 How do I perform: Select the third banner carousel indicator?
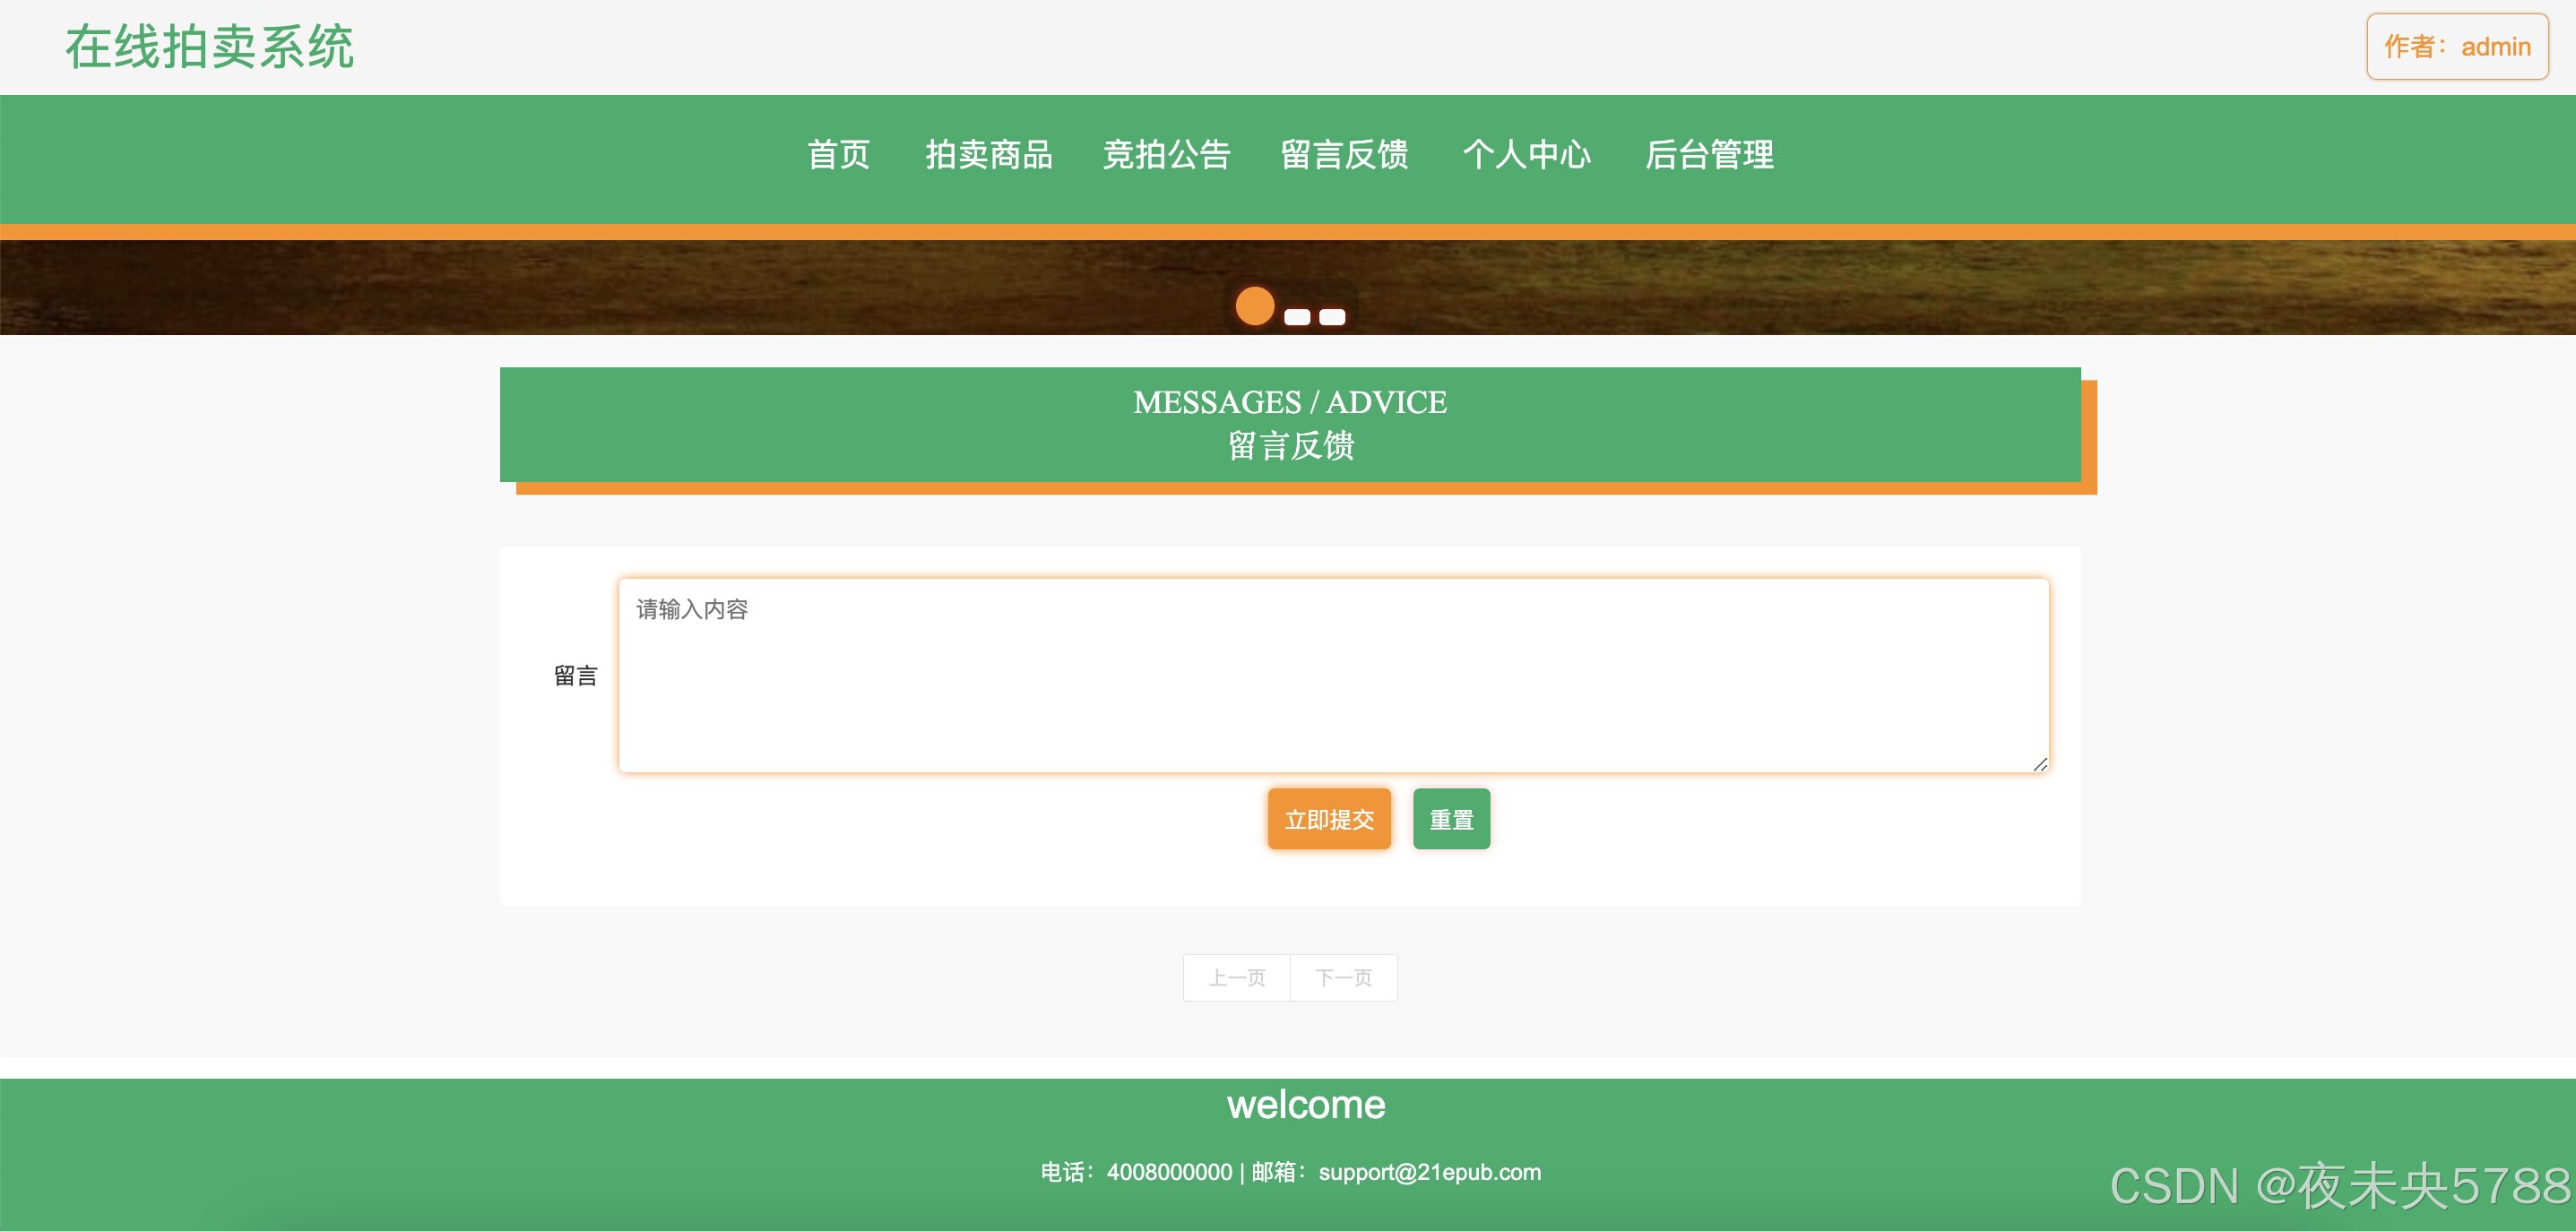click(1332, 317)
